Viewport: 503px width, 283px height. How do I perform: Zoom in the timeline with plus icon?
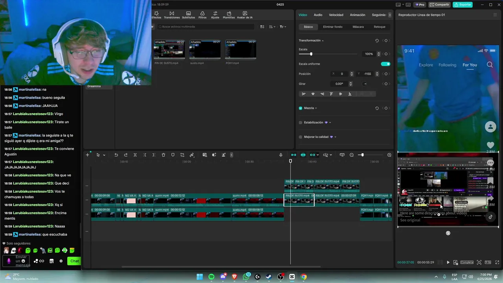[x=389, y=155]
